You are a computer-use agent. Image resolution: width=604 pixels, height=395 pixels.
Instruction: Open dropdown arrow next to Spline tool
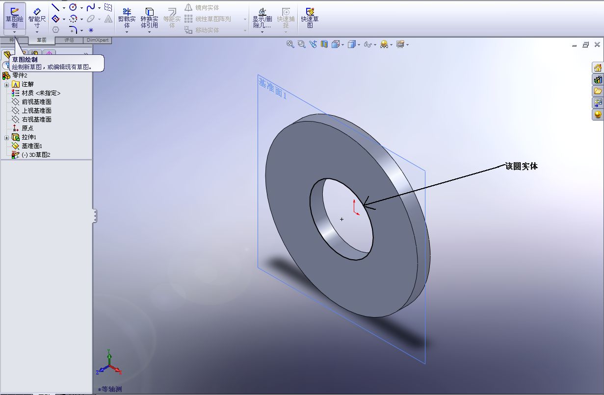click(99, 8)
